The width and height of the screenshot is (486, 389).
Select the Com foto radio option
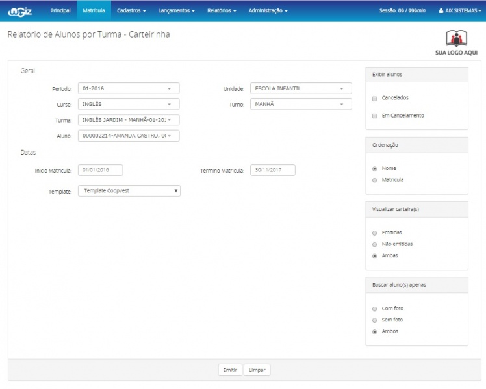point(374,308)
